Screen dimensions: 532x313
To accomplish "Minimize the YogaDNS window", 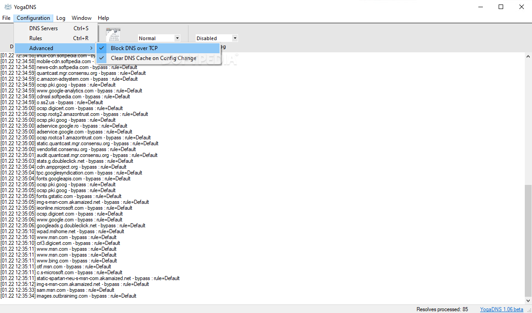I will coord(480,7).
